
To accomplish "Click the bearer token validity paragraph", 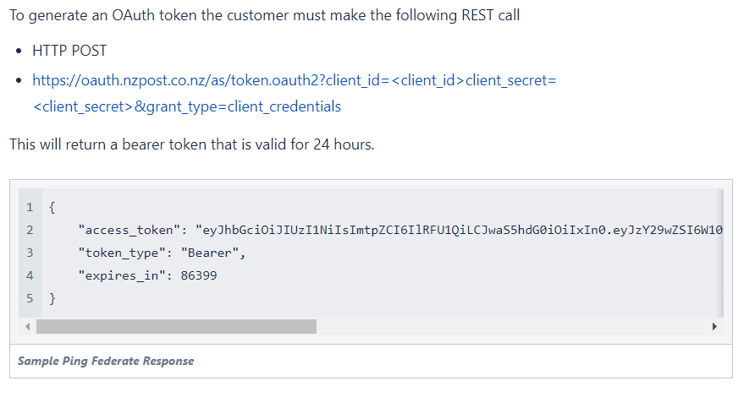I will click(192, 144).
